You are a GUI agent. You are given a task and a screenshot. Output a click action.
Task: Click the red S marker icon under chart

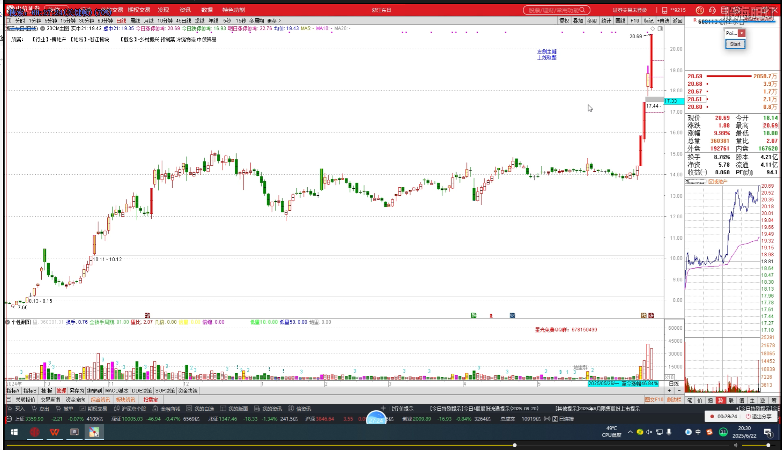(491, 316)
